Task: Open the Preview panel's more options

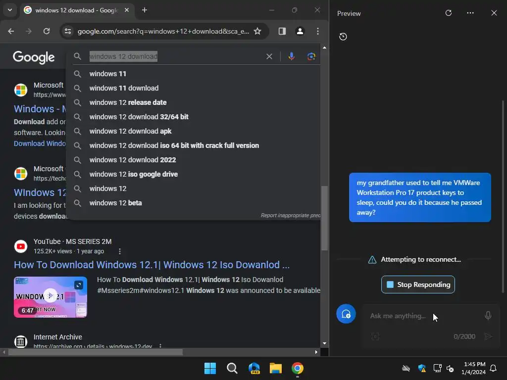Action: pyautogui.click(x=470, y=13)
